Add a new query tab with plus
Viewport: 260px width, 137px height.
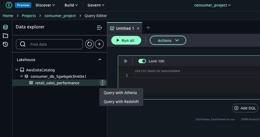[x=148, y=28]
